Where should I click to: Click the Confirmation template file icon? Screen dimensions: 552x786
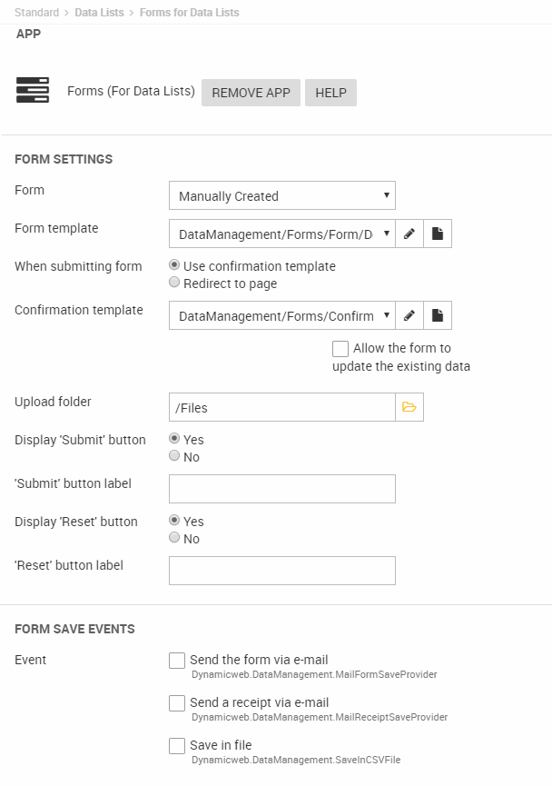(x=438, y=316)
